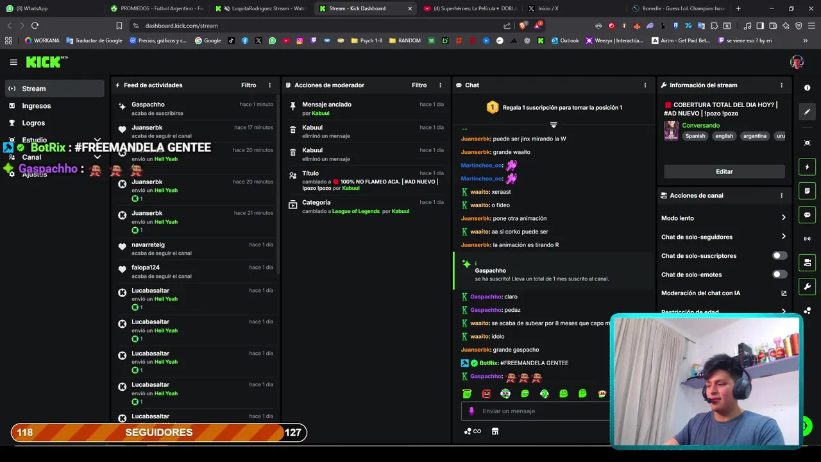Insert the halo green emote
This screenshot has height=462, width=821.
pos(467,393)
